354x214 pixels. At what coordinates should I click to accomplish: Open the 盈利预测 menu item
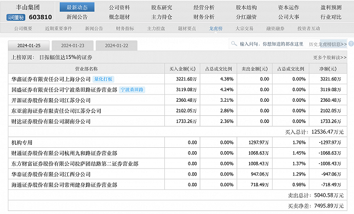[331, 8]
